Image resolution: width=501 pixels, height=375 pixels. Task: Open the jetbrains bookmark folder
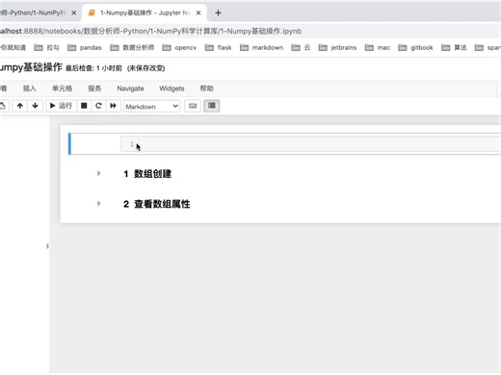(x=337, y=48)
